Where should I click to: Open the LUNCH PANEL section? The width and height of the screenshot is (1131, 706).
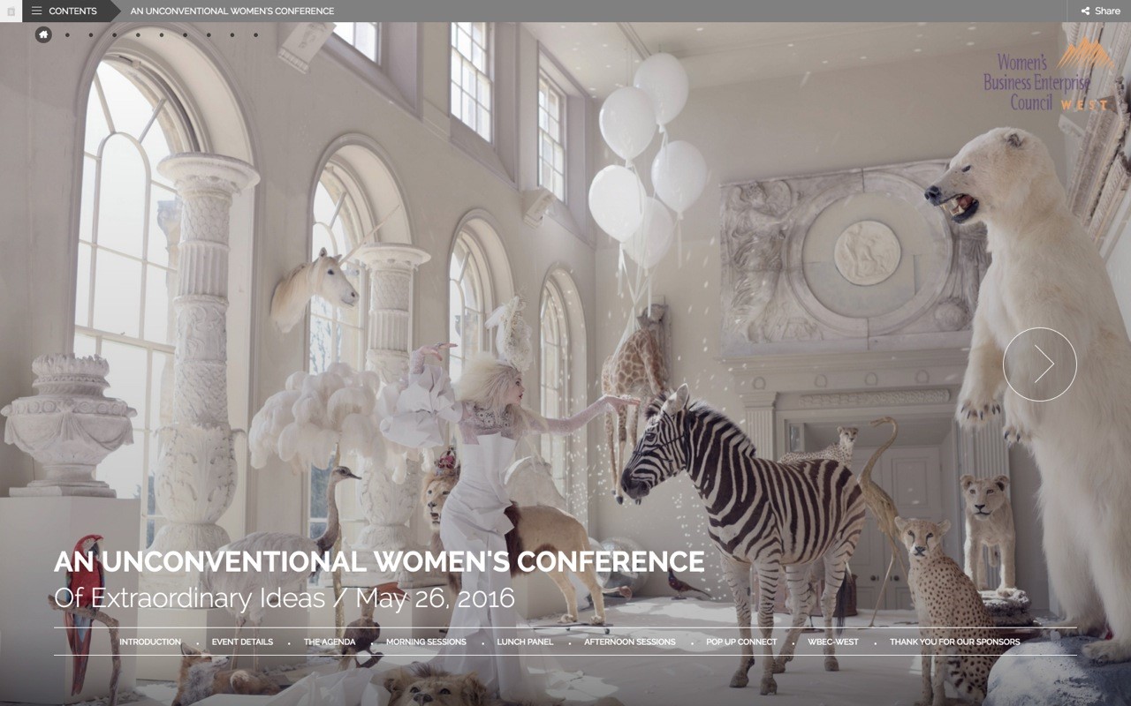tap(525, 642)
